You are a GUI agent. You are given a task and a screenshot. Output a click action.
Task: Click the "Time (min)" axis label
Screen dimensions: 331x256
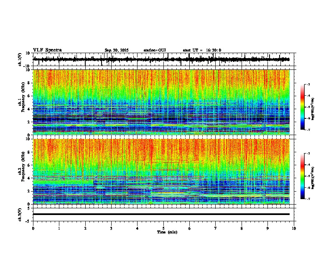pos(167,232)
